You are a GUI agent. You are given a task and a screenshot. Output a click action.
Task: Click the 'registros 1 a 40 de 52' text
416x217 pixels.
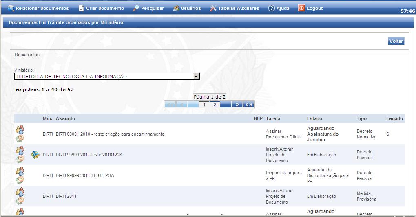point(44,90)
